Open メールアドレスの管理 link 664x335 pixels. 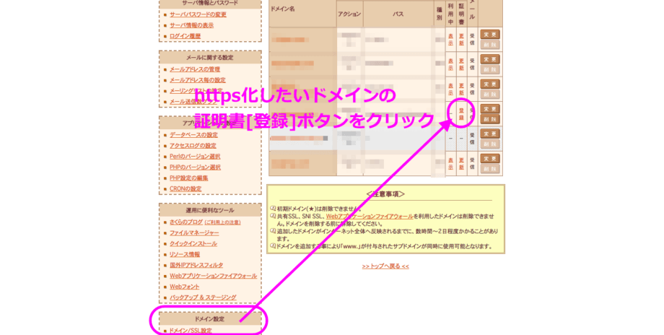(x=195, y=69)
